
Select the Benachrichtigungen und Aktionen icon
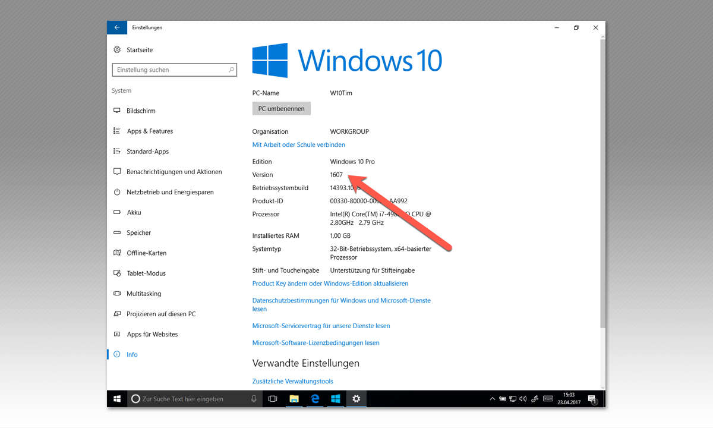tap(117, 172)
